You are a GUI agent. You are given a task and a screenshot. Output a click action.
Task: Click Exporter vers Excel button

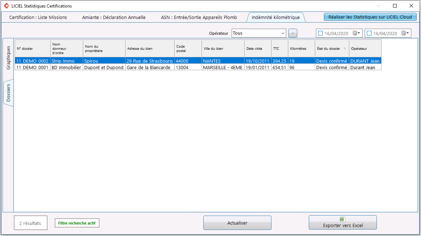click(x=343, y=223)
